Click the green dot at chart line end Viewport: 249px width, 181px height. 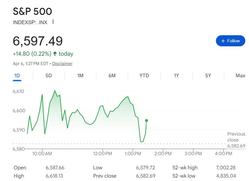tap(147, 120)
